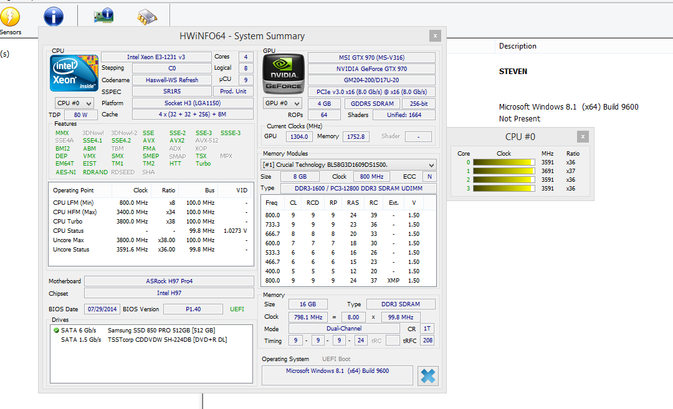The height and width of the screenshot is (409, 673).
Task: Click the Dual-Channel mode field
Action: pos(344,329)
